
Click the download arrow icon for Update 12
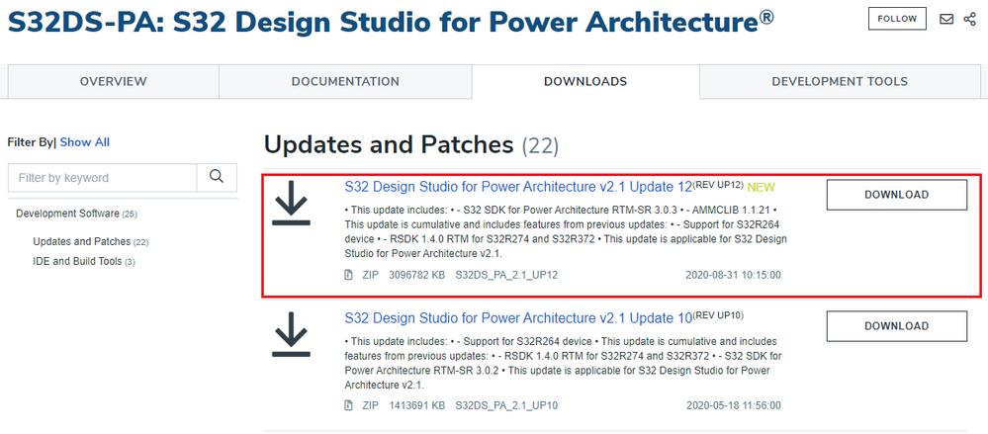coord(291,203)
